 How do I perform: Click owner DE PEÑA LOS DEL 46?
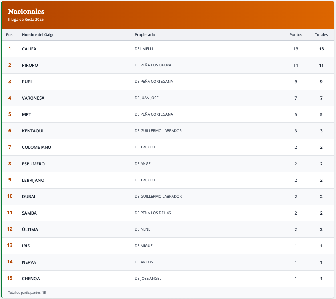[x=153, y=213]
